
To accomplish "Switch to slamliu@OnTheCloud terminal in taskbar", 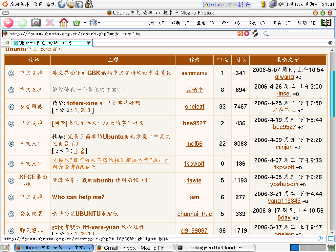I will point(215,248).
